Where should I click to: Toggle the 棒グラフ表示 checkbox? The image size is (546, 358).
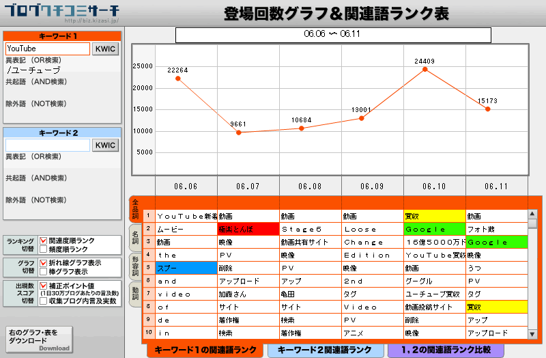44,271
